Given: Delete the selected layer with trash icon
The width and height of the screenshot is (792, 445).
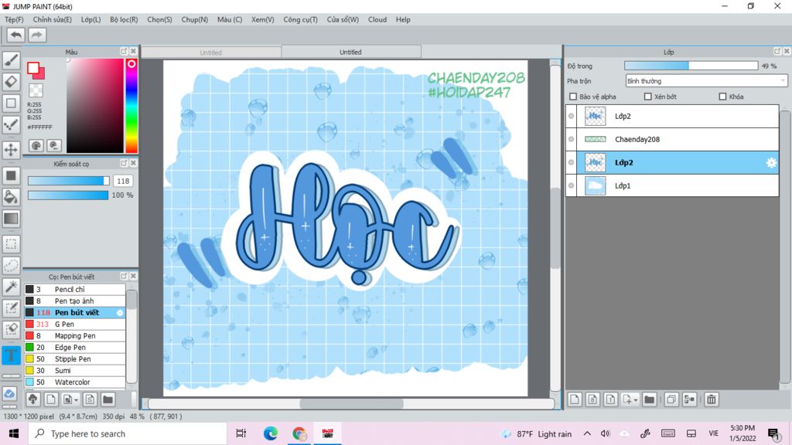Looking at the screenshot, I should click(712, 399).
